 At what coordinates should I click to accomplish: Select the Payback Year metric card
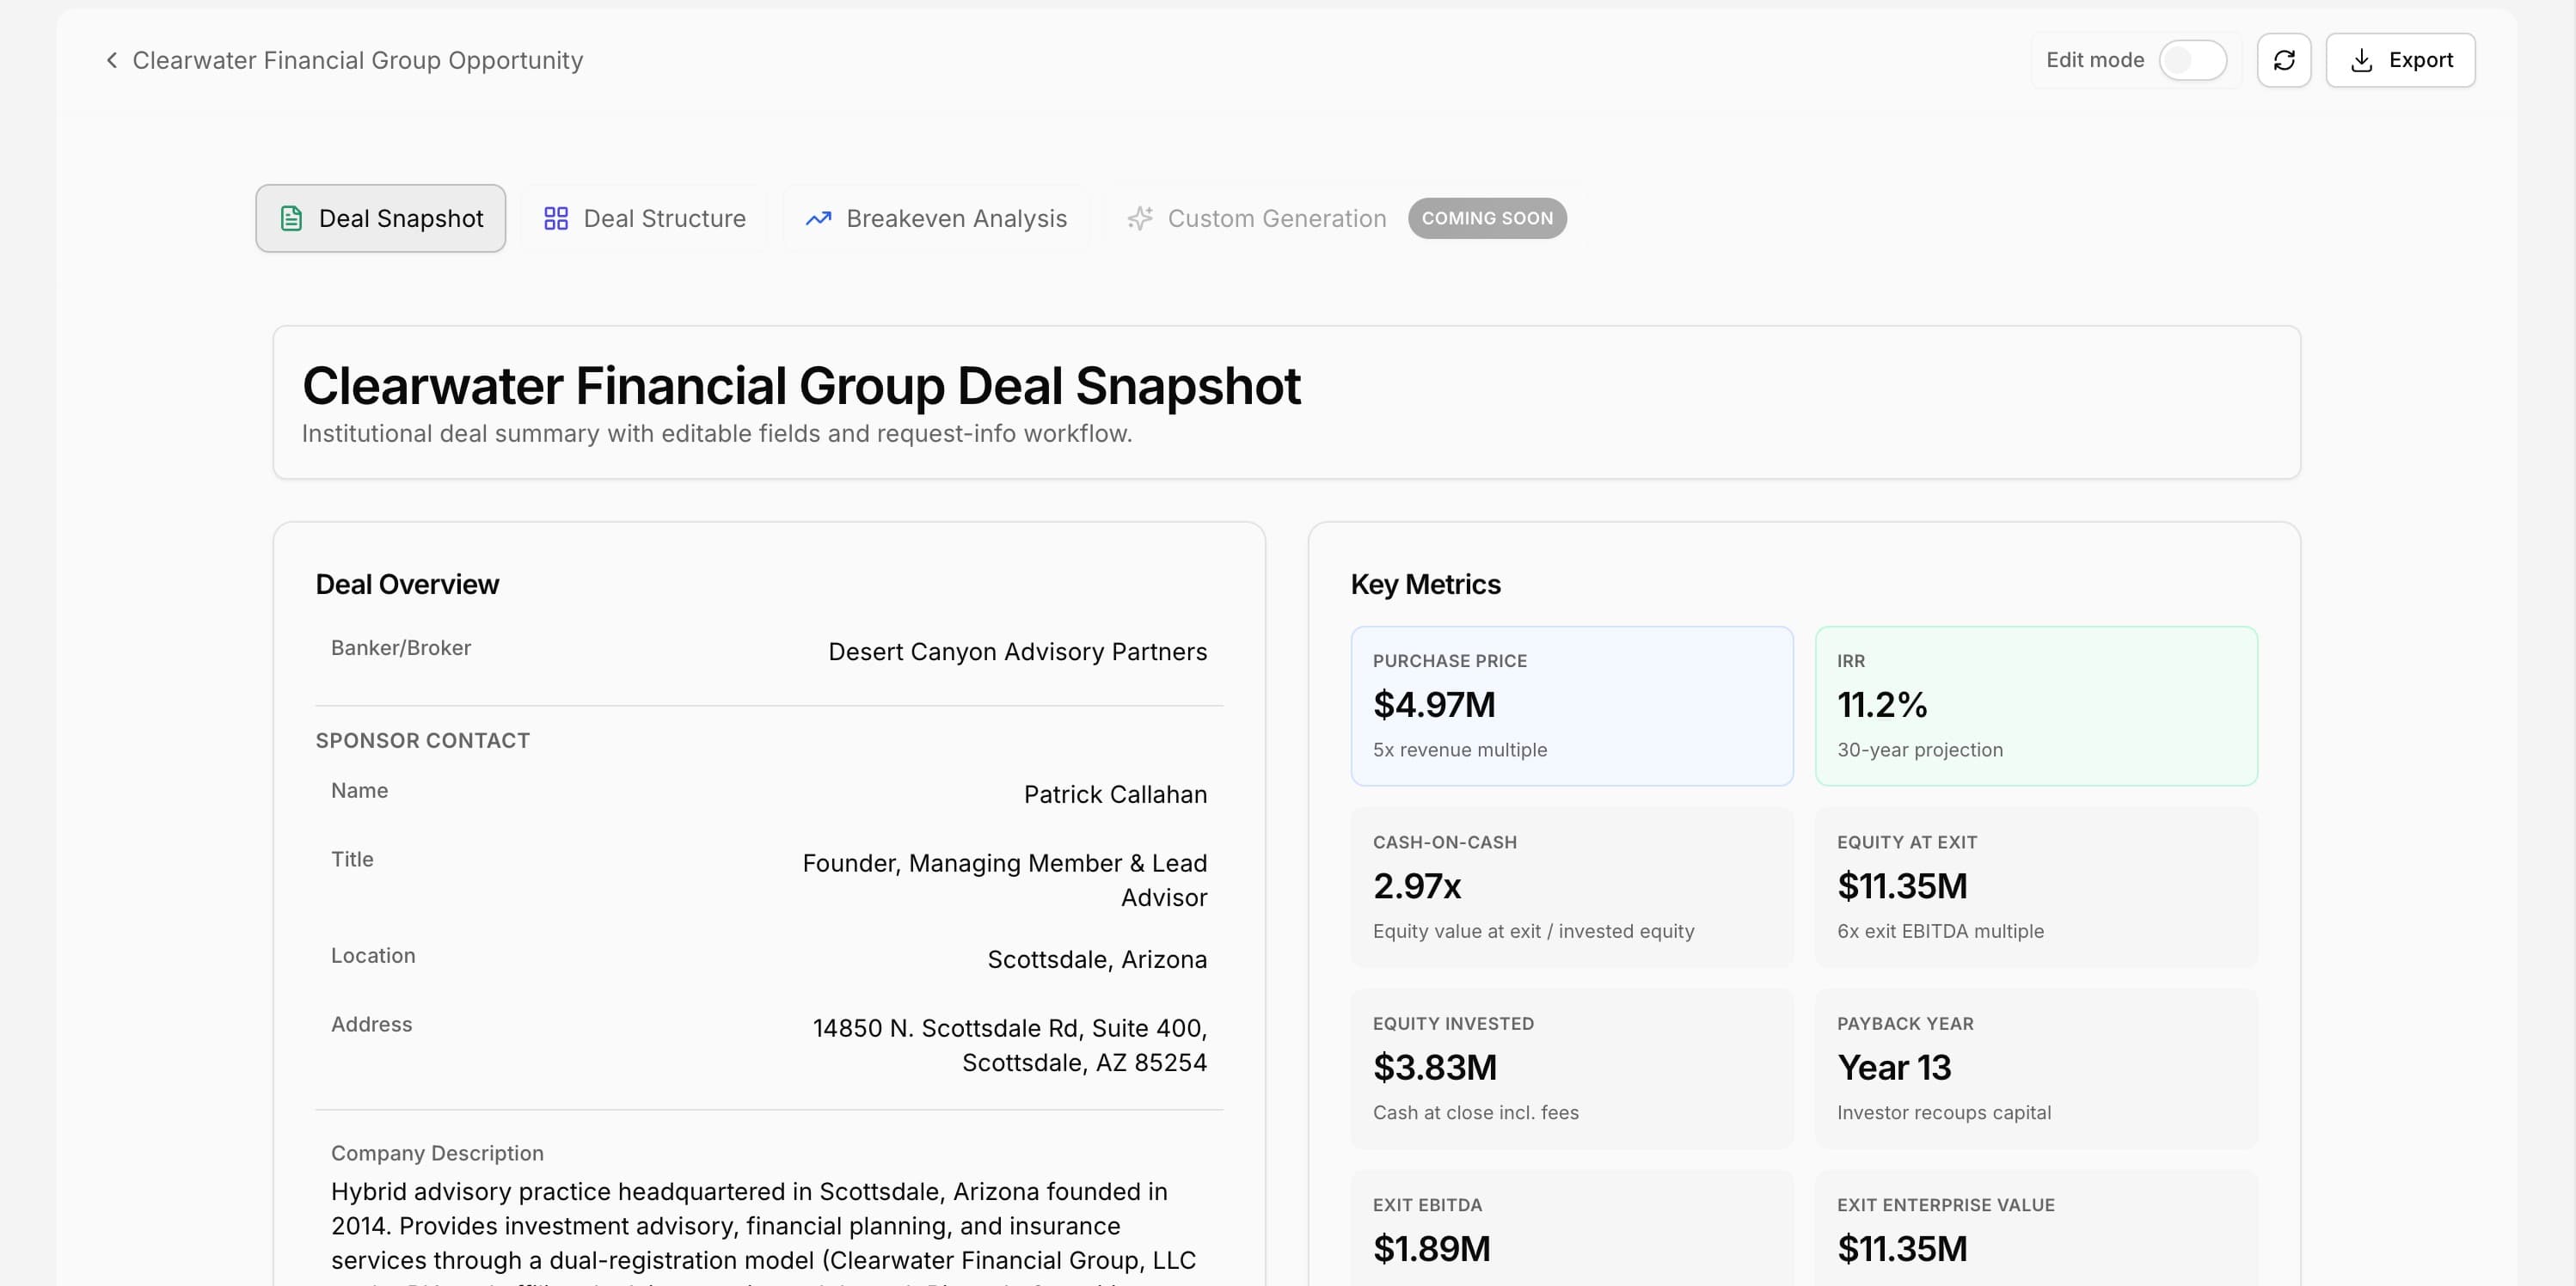pos(2035,1068)
